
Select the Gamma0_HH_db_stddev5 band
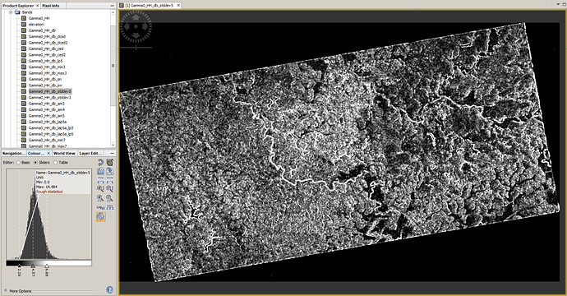click(x=50, y=91)
